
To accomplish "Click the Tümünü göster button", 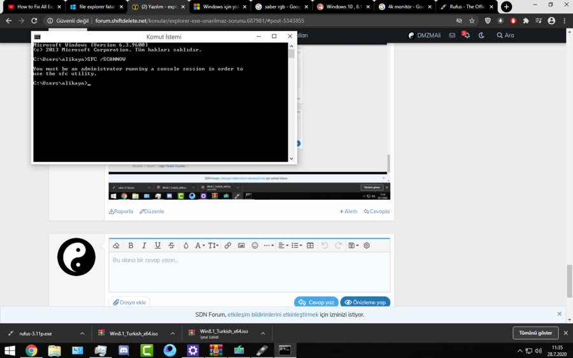I will pos(535,333).
